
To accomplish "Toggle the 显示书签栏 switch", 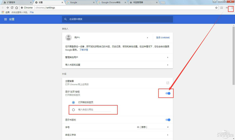I will coord(168,120).
